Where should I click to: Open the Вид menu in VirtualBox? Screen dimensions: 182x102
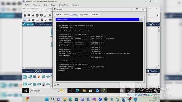coord(45,5)
